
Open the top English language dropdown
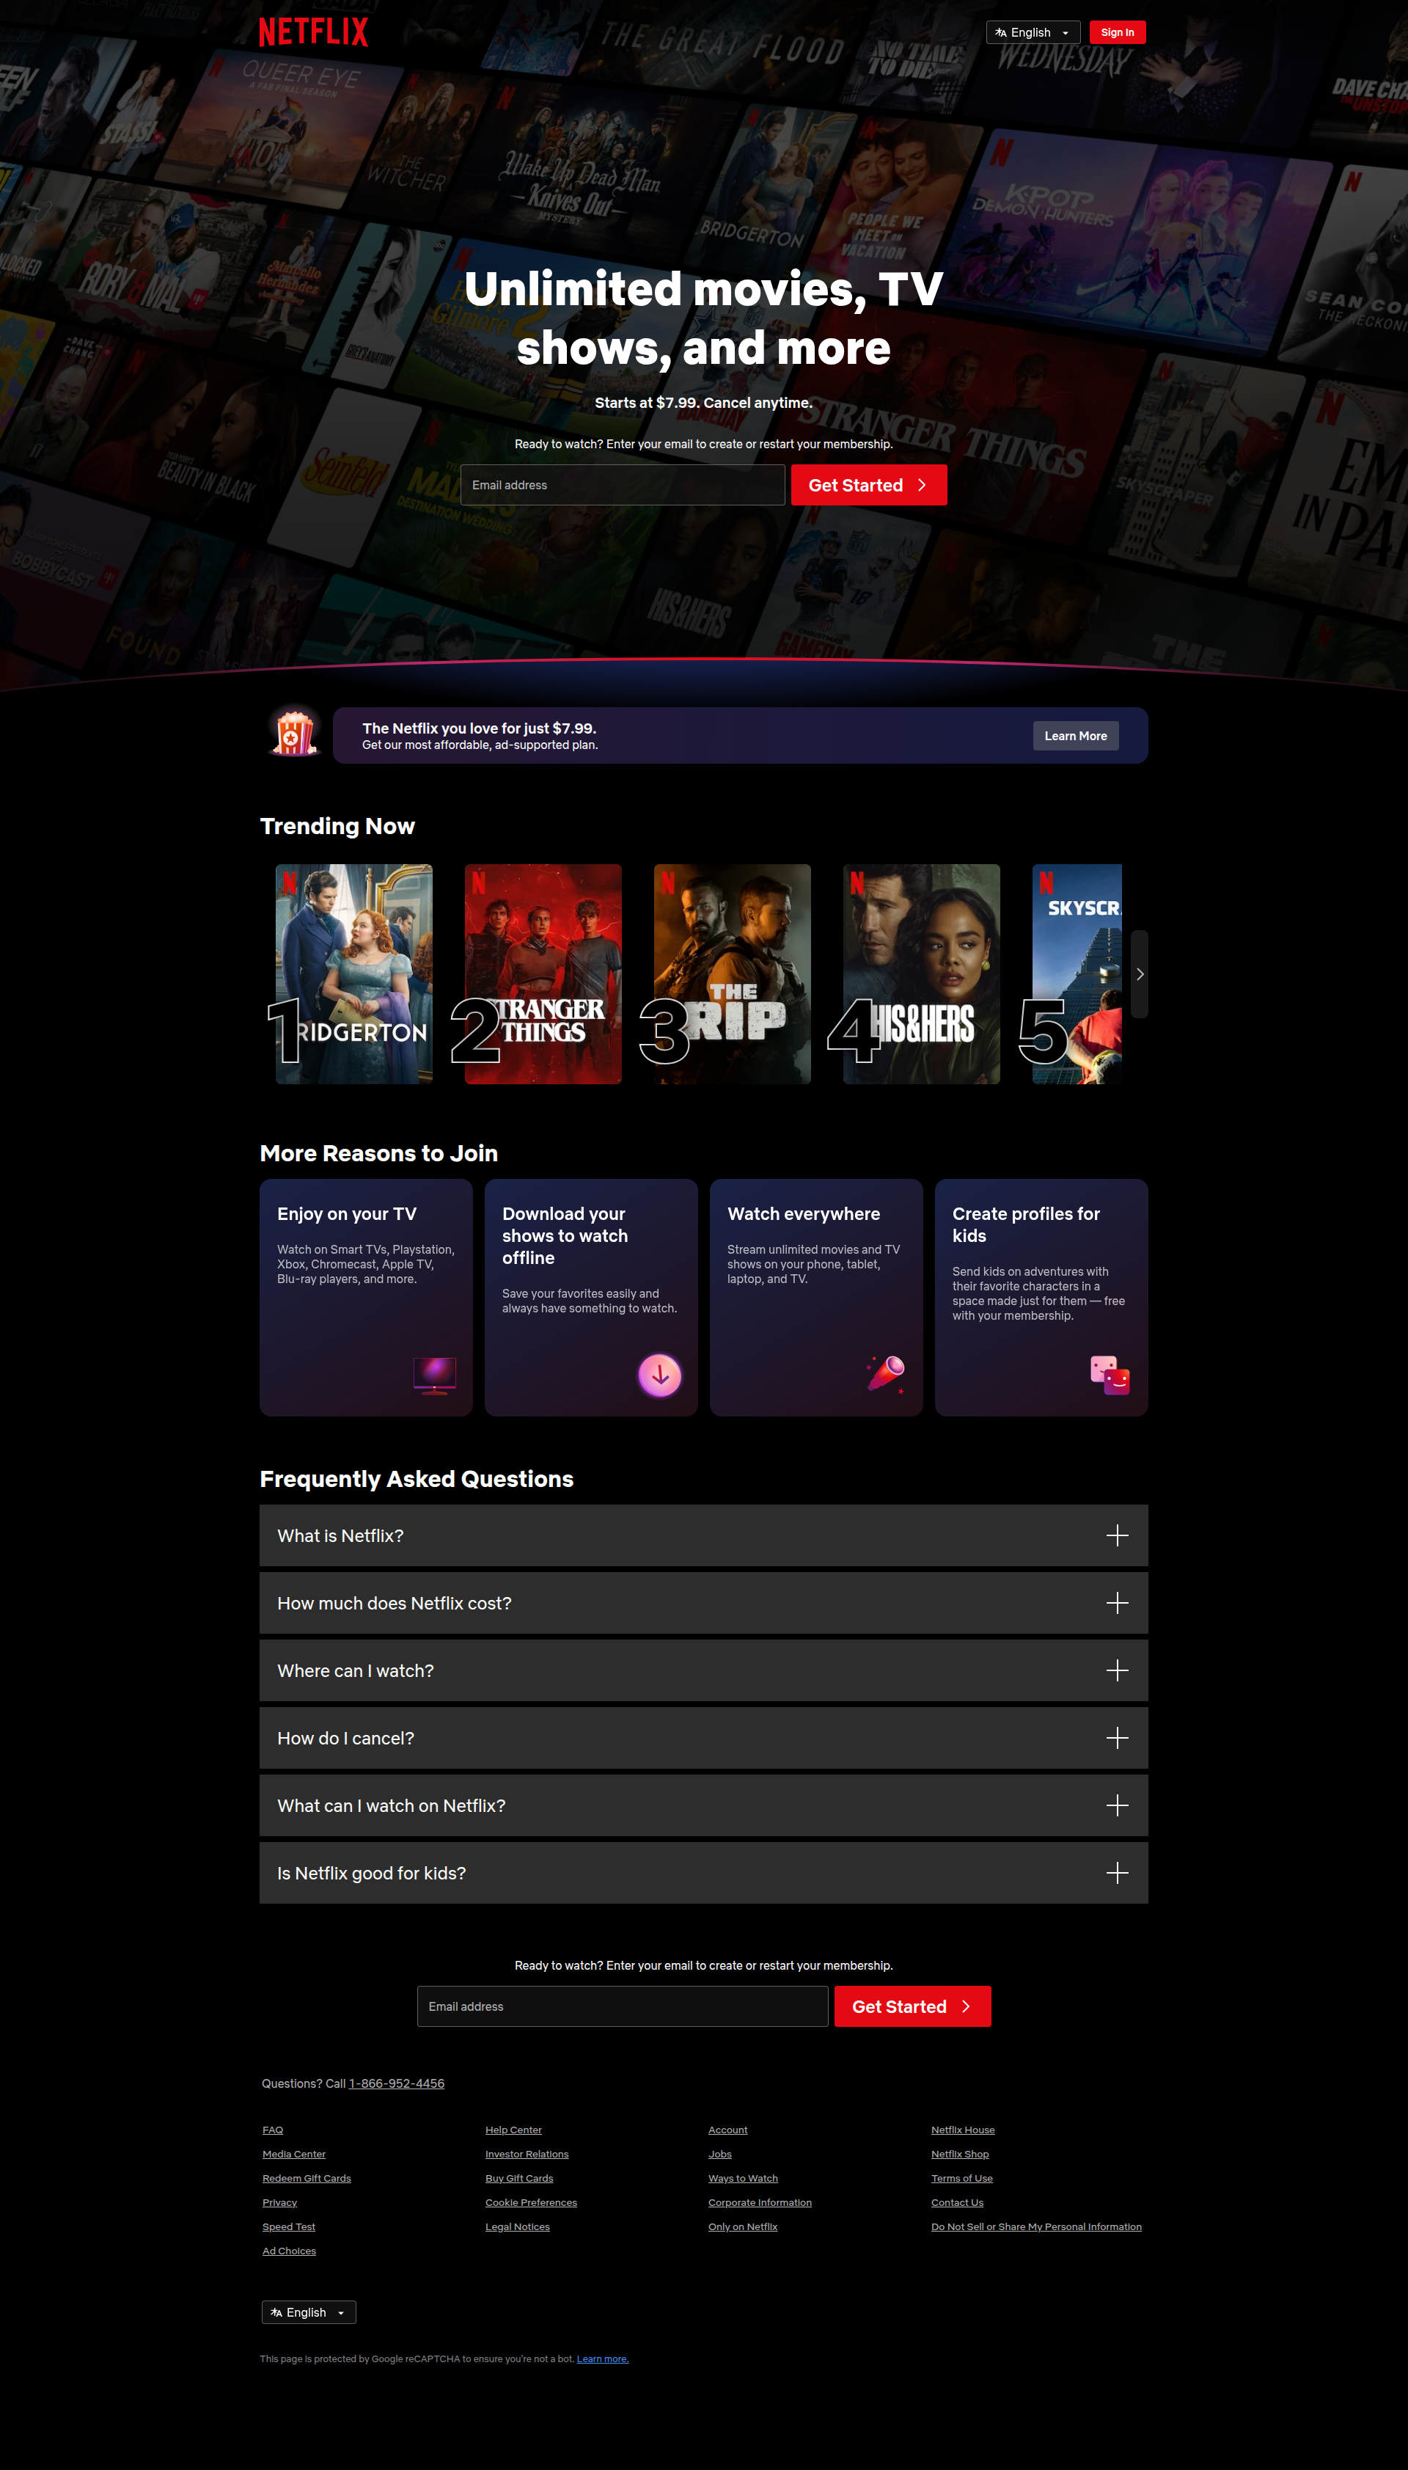[1032, 32]
